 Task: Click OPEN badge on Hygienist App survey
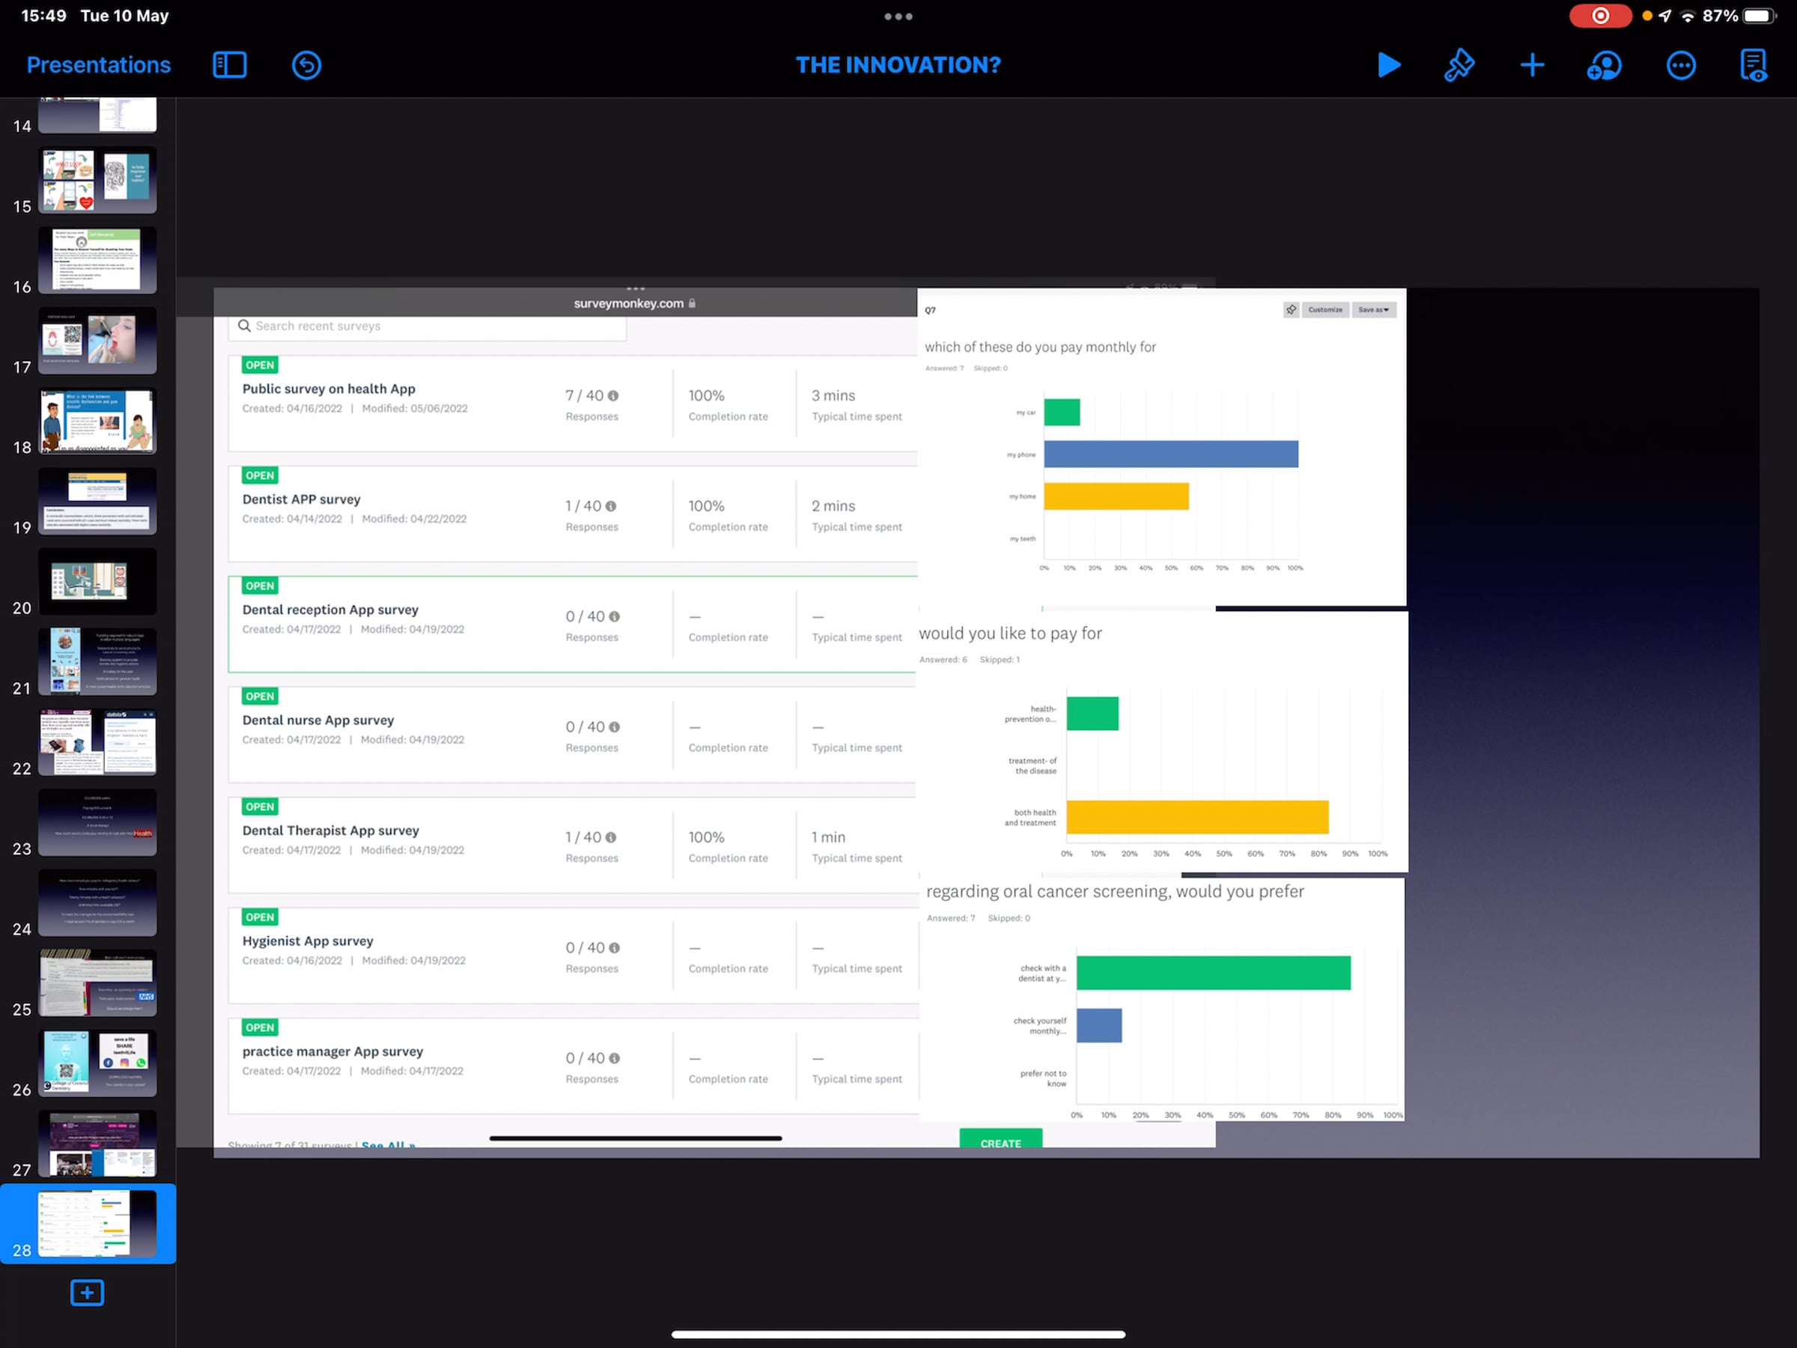point(260,917)
